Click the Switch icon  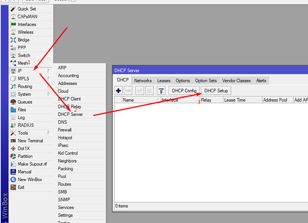(13, 56)
